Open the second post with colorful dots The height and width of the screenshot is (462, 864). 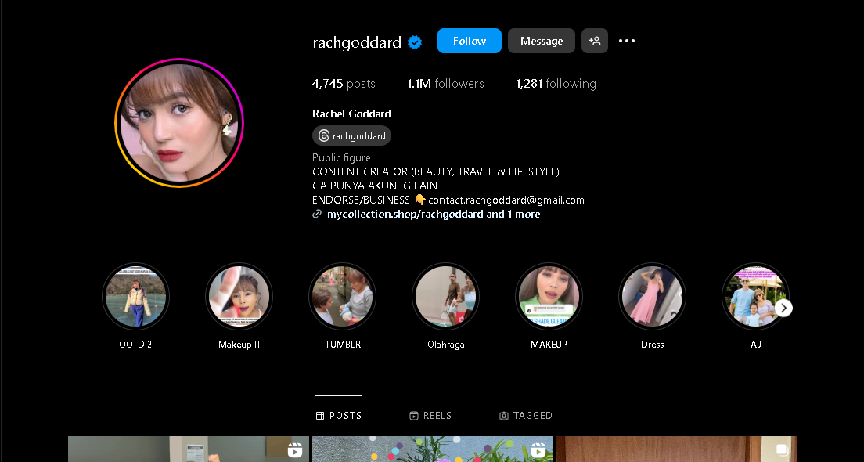tap(433, 449)
